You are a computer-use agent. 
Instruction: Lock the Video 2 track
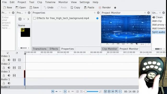[x=4, y=68]
